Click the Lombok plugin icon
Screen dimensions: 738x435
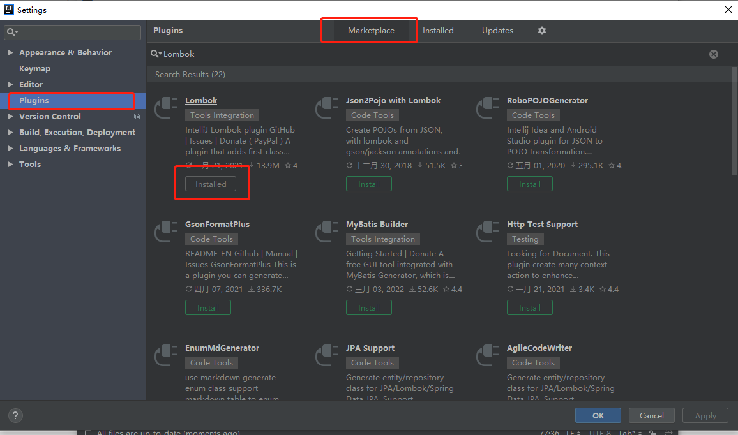click(166, 108)
